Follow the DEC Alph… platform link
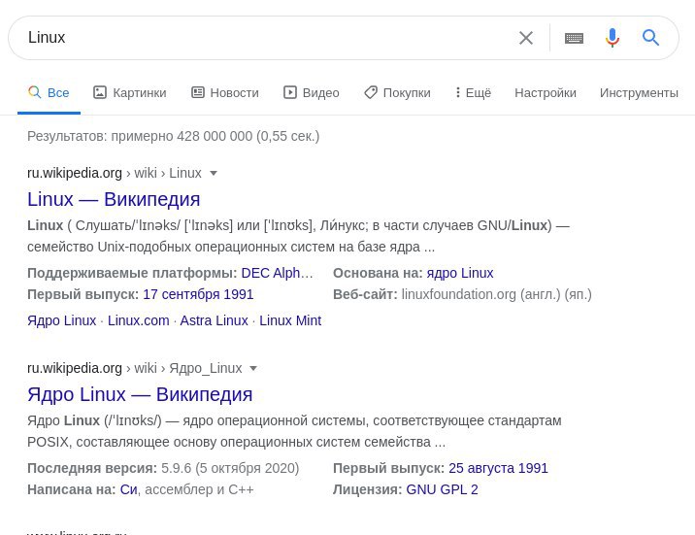The height and width of the screenshot is (535, 695). point(277,273)
